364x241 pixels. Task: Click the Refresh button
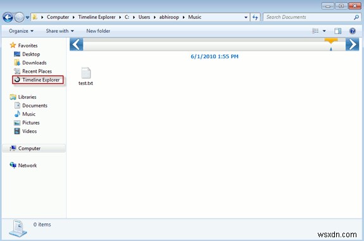click(255, 18)
